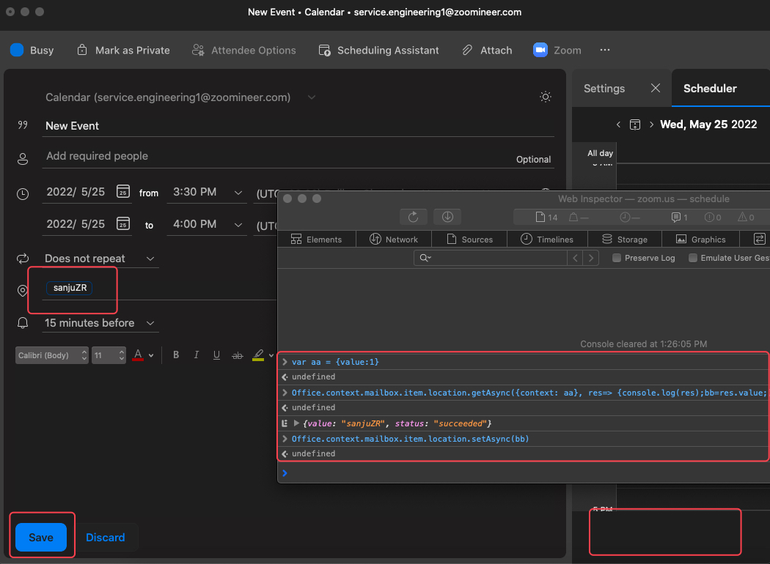The height and width of the screenshot is (564, 770).
Task: Mark the event as Private
Action: pos(123,50)
